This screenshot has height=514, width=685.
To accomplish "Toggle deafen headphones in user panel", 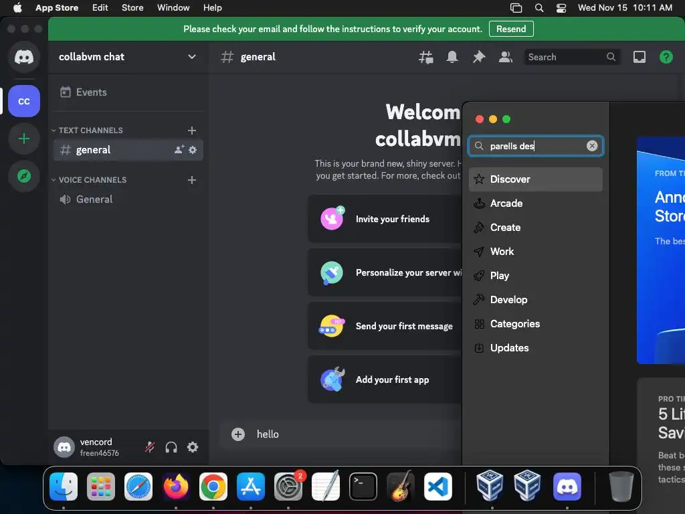I will (171, 447).
